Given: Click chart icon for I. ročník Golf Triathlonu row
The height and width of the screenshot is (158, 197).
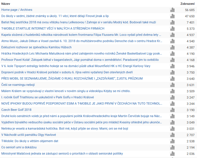Looking at the screenshot, I should pyautogui.click(x=172, y=97).
